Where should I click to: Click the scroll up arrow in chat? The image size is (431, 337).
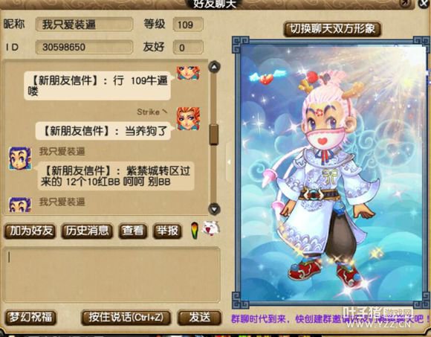pyautogui.click(x=214, y=67)
